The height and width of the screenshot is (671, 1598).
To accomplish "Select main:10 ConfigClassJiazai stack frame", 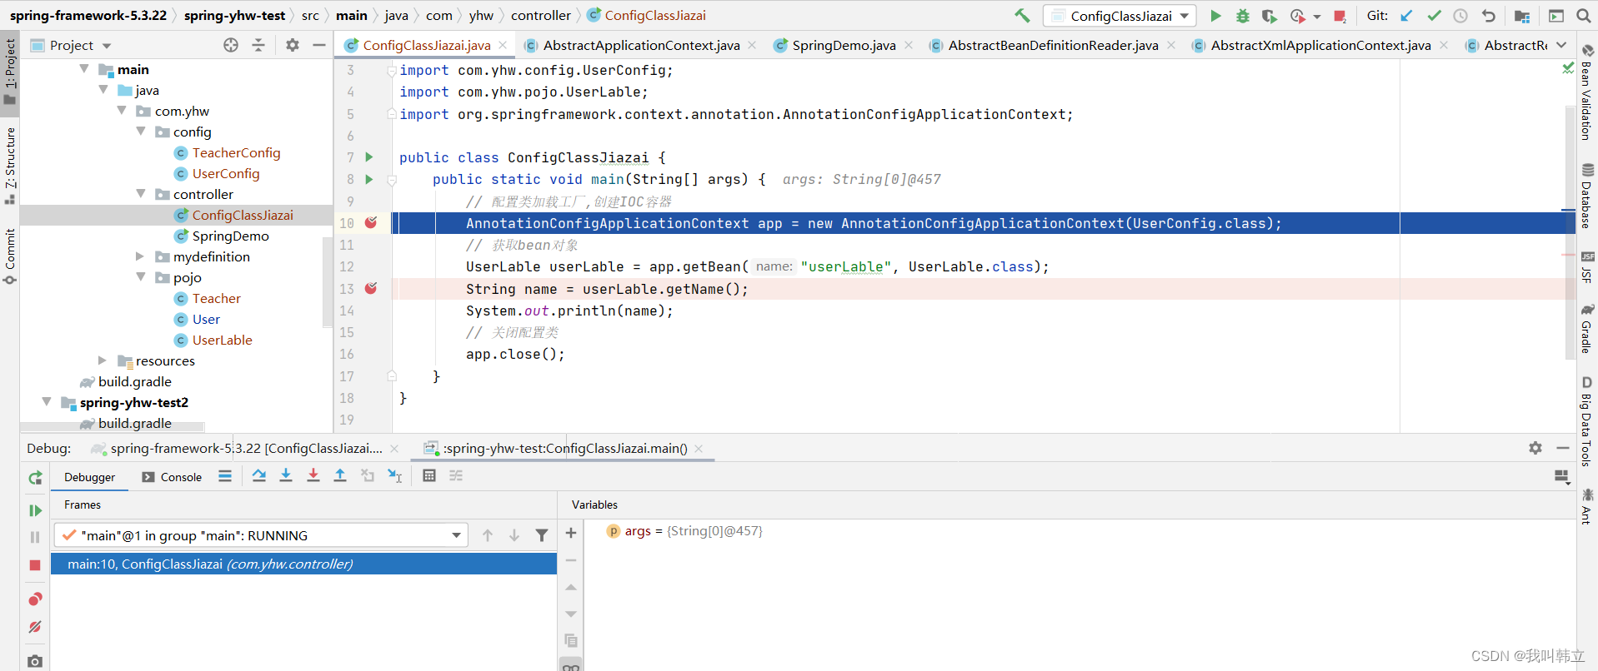I will coord(303,564).
